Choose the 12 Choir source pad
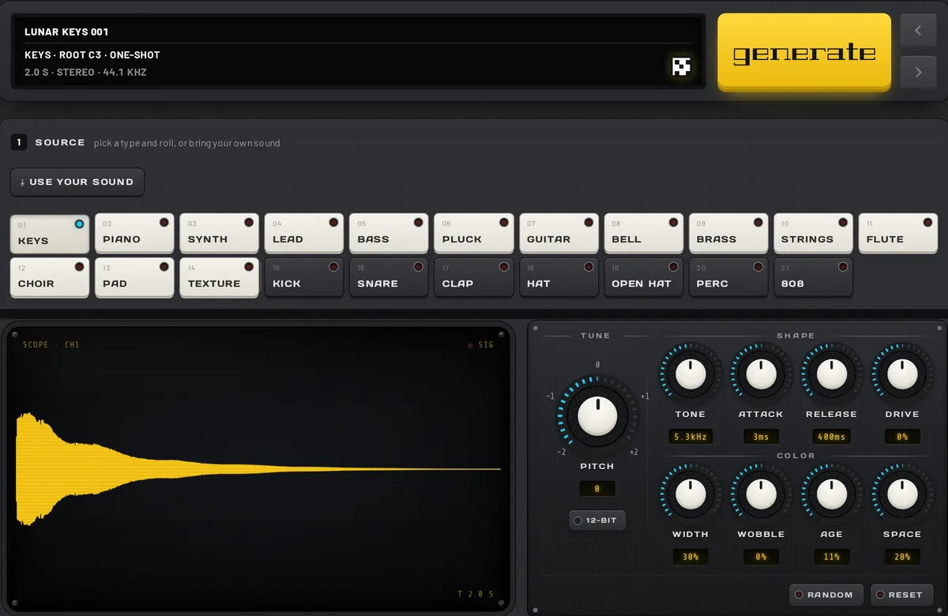948x616 pixels. point(50,277)
